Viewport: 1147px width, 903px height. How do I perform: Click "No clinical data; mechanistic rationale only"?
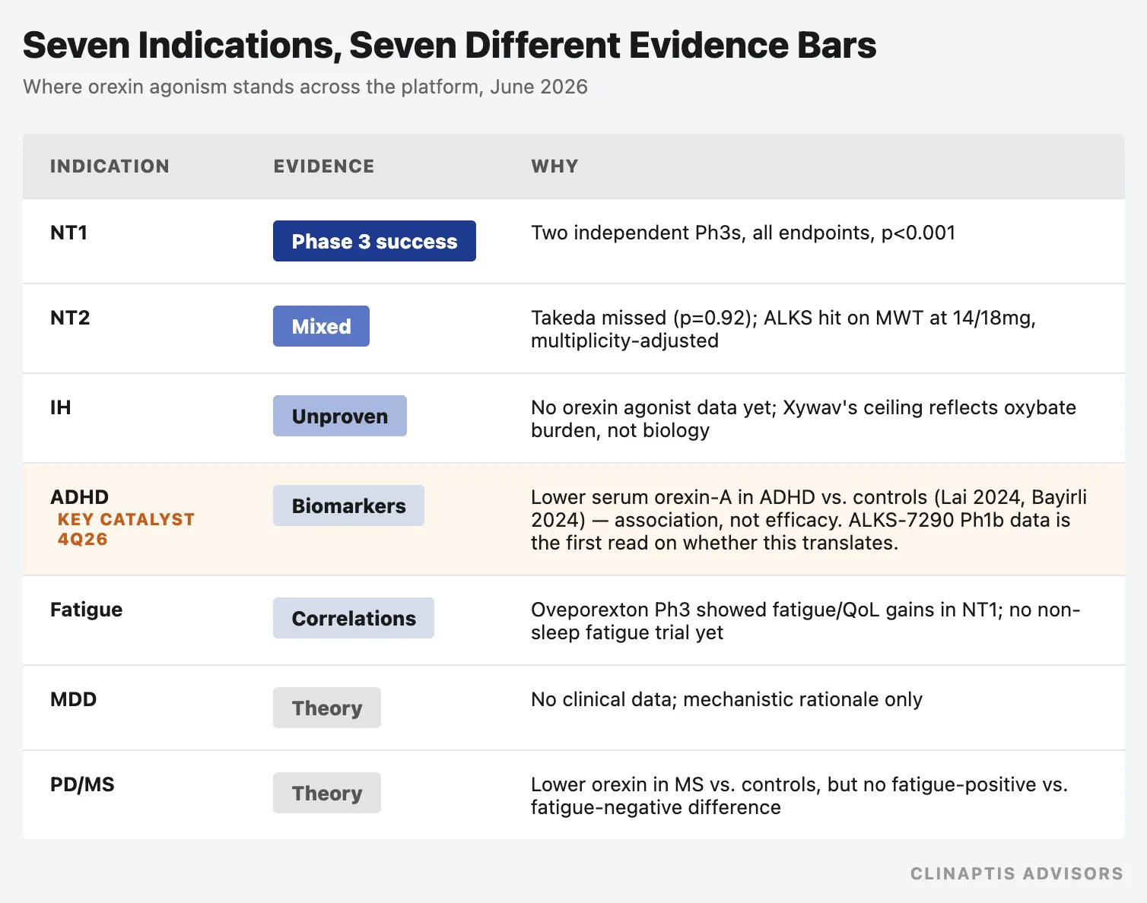coord(726,699)
